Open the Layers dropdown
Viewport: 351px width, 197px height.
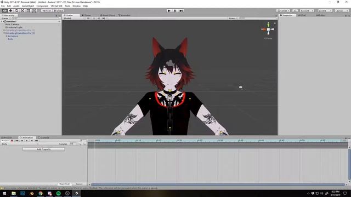pyautogui.click(x=325, y=10)
